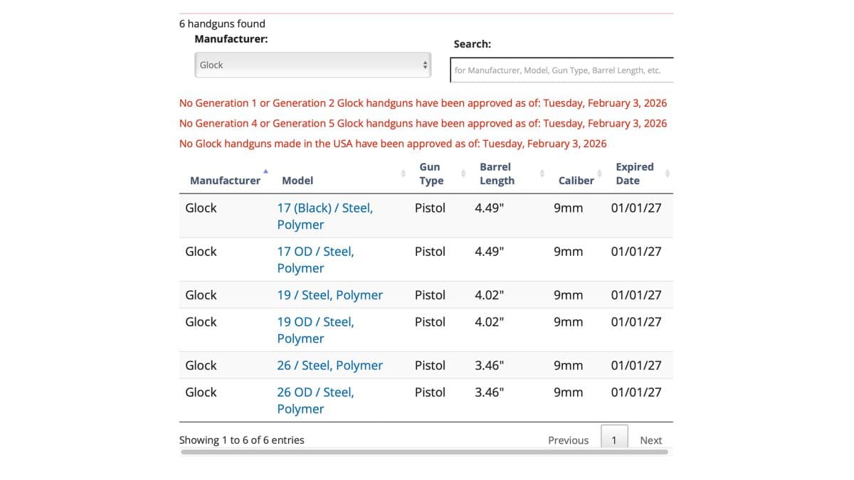Screen dimensions: 854x480
Task: Go to Previous page of results
Action: pos(568,440)
